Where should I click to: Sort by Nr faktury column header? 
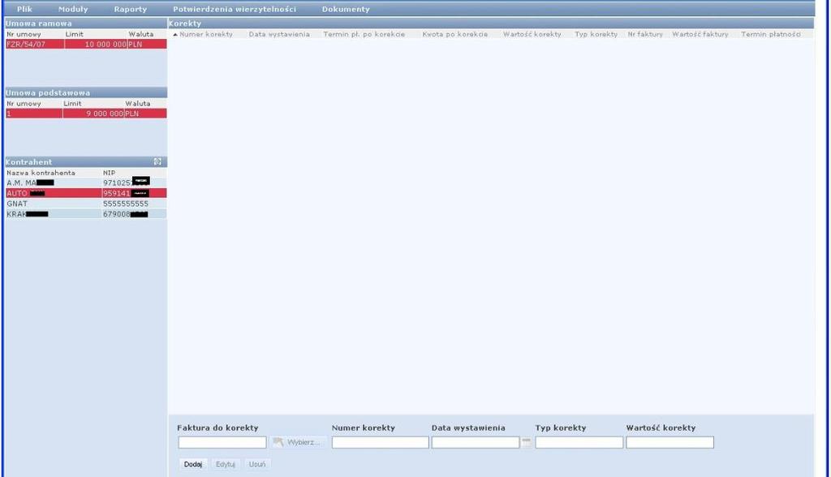645,34
